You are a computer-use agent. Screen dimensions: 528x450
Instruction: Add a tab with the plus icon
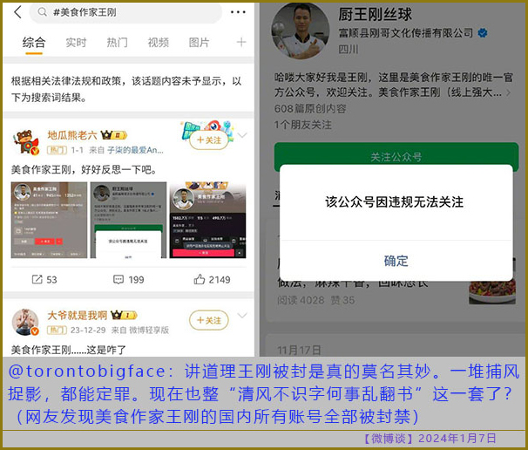pos(241,43)
